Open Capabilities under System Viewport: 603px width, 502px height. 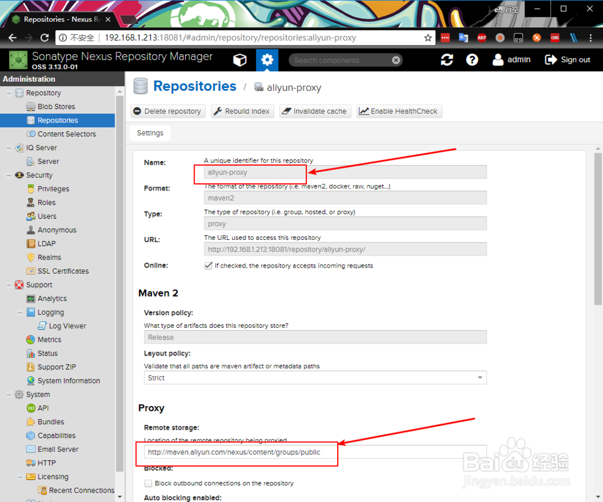[56, 436]
